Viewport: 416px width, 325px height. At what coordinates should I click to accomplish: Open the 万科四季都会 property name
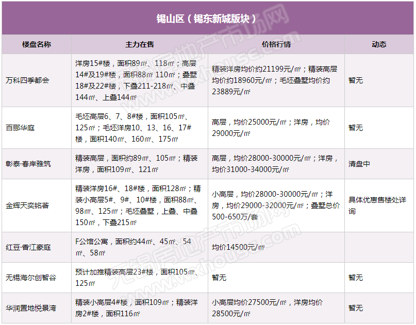tap(28, 81)
